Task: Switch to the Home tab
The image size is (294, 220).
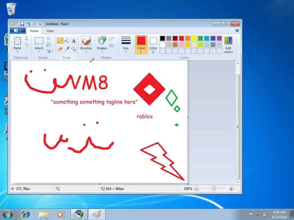Action: tap(34, 31)
